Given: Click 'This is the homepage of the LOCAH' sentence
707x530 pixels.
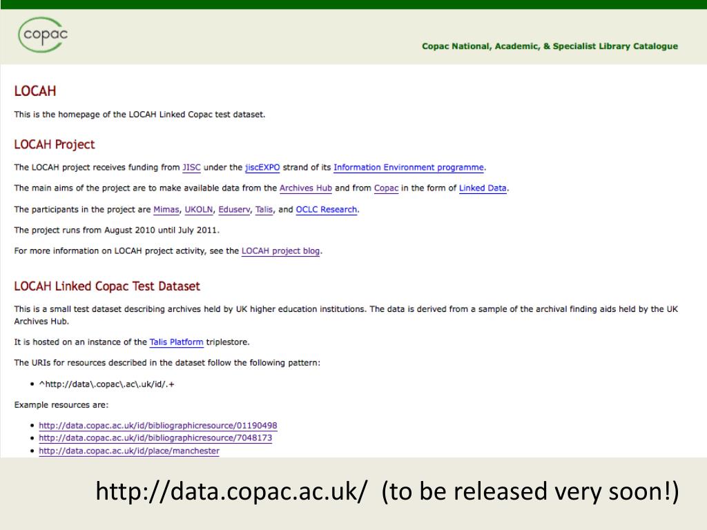Looking at the screenshot, I should 139,115.
